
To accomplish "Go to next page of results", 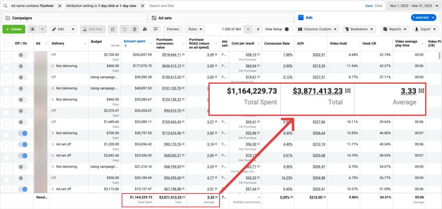I will [258, 29].
